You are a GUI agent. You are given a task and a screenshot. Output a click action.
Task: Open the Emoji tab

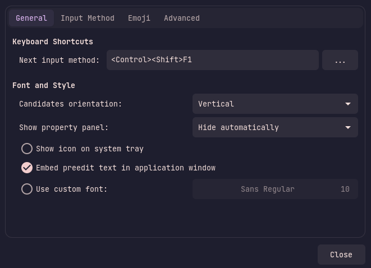click(139, 18)
